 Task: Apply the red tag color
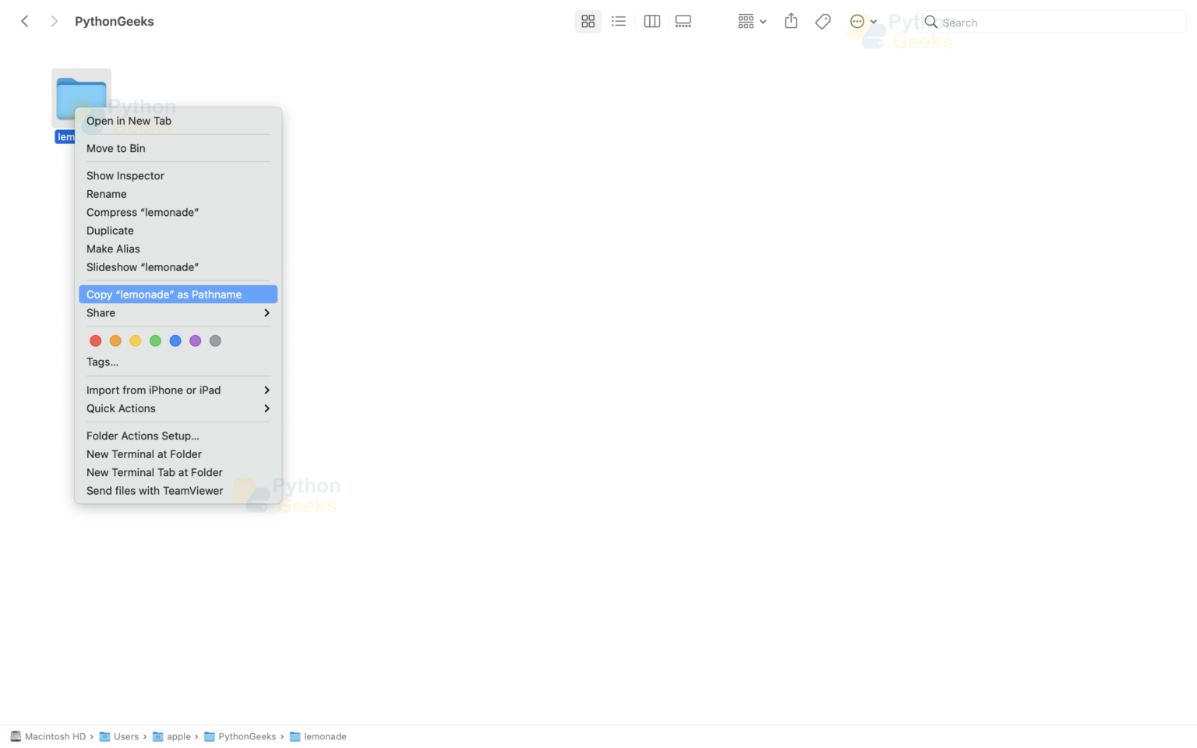96,340
